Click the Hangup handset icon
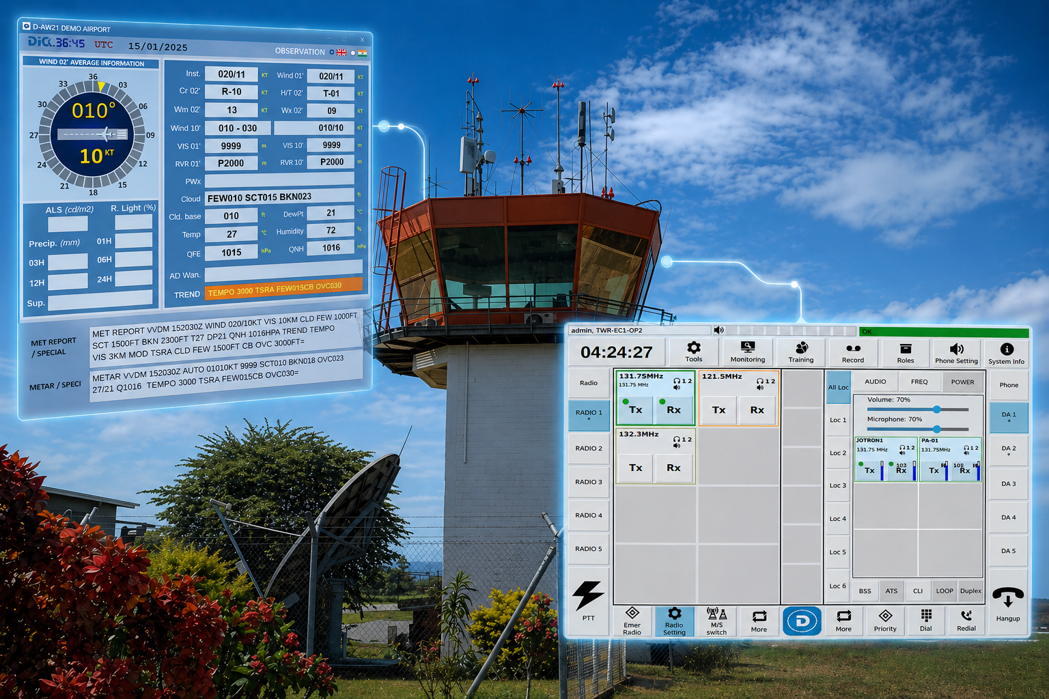Screen dimensions: 1049x699 1008,597
